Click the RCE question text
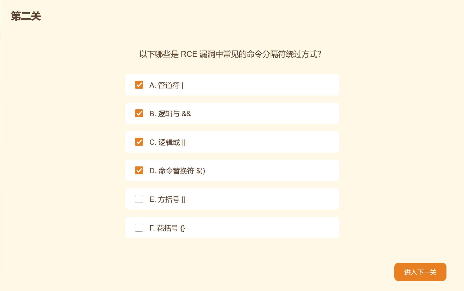This screenshot has height=291, width=464. click(x=230, y=54)
